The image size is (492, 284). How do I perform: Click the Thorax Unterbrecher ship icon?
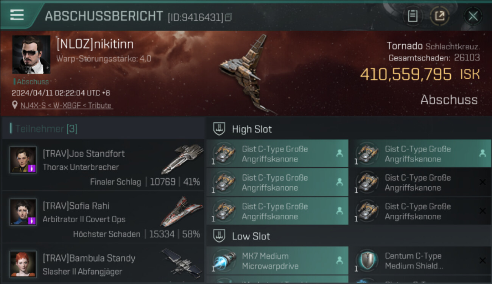[181, 159]
